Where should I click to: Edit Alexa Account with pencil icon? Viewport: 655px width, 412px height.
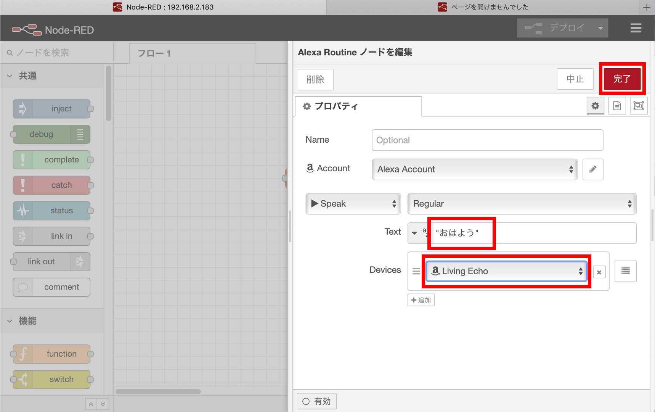(x=593, y=169)
